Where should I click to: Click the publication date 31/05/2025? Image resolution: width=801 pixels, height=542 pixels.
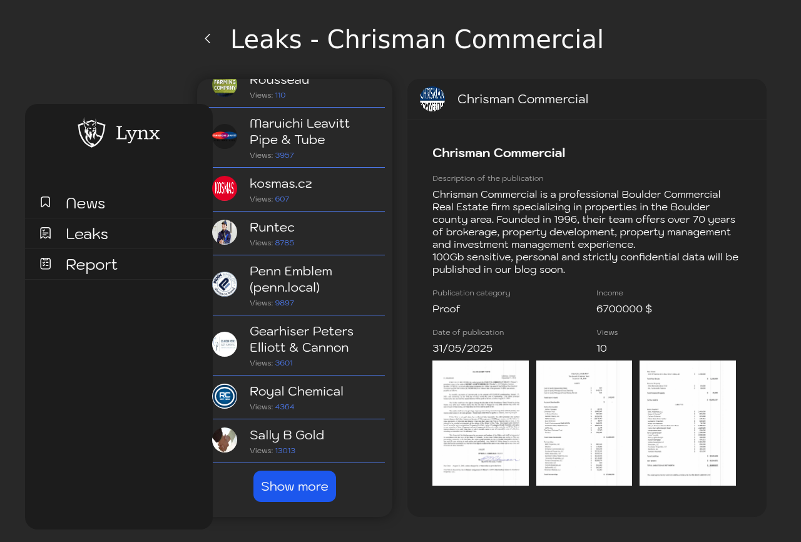point(462,348)
